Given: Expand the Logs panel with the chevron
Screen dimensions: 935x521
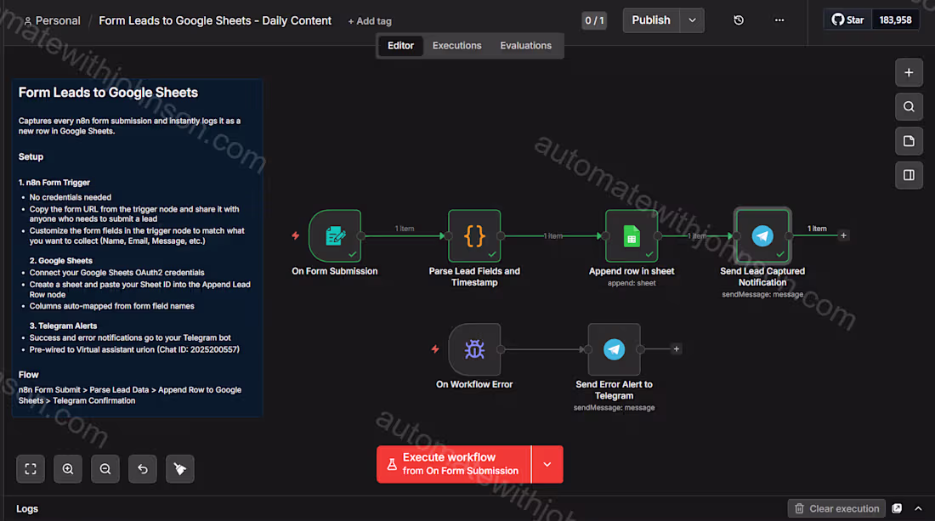Looking at the screenshot, I should click(x=918, y=508).
